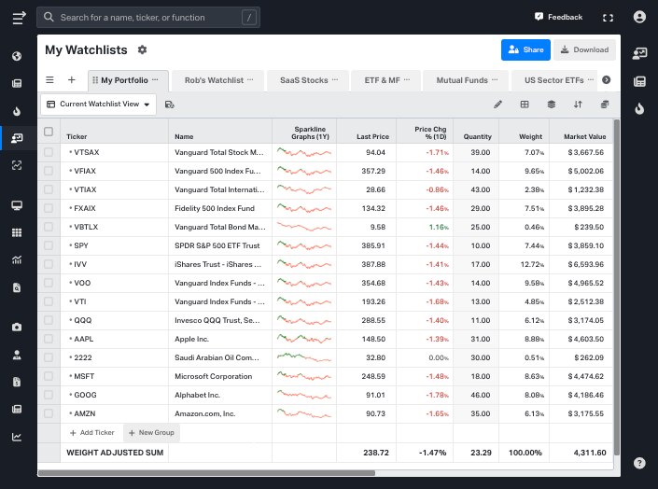Image resolution: width=658 pixels, height=489 pixels.
Task: Click the blue Share button
Action: pos(525,49)
